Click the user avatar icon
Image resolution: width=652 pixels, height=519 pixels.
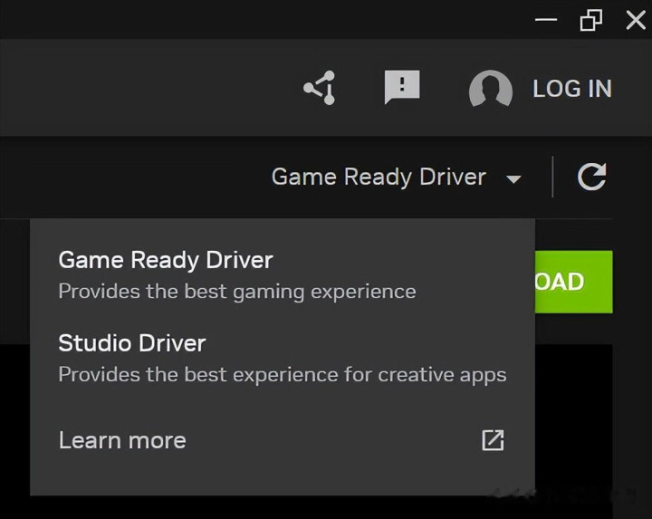[x=490, y=90]
